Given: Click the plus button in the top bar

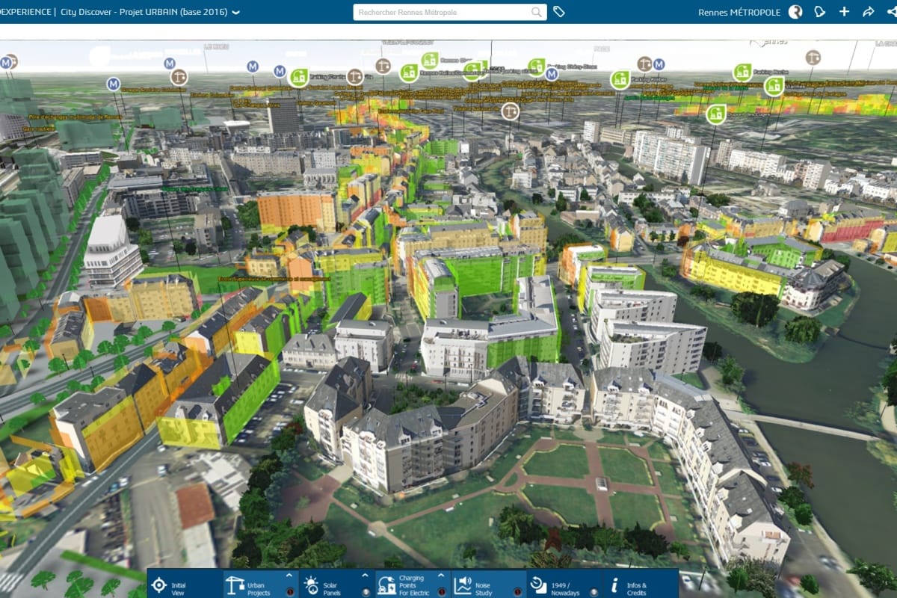Looking at the screenshot, I should click(x=844, y=11).
